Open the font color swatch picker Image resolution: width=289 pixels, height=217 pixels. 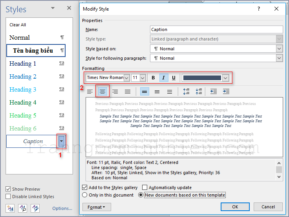(225, 78)
